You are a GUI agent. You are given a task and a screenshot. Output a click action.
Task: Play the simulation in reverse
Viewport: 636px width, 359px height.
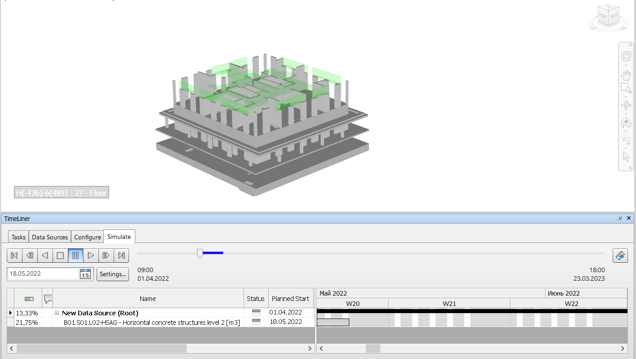coord(45,256)
